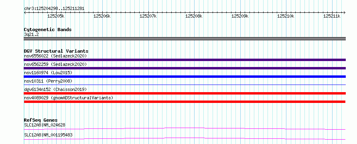Select the magenta SLC12A8 NM_024628 transcript line
The width and height of the screenshot is (357, 144).
(x=185, y=128)
